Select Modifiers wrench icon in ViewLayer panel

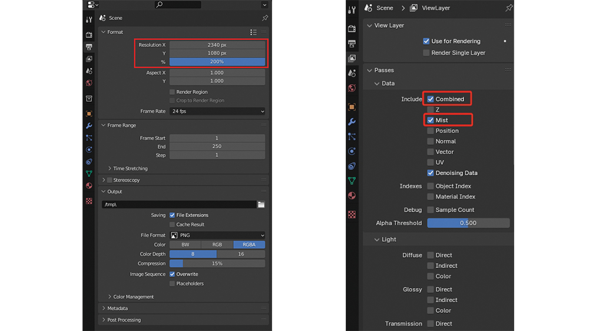click(x=352, y=122)
